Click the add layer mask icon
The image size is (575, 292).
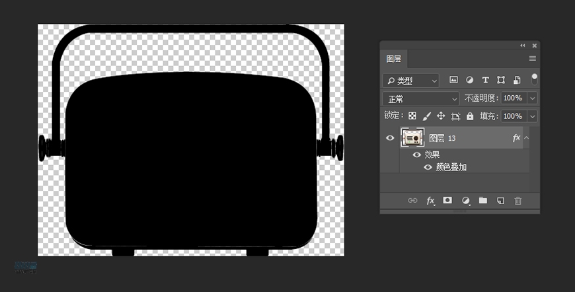[x=447, y=200]
